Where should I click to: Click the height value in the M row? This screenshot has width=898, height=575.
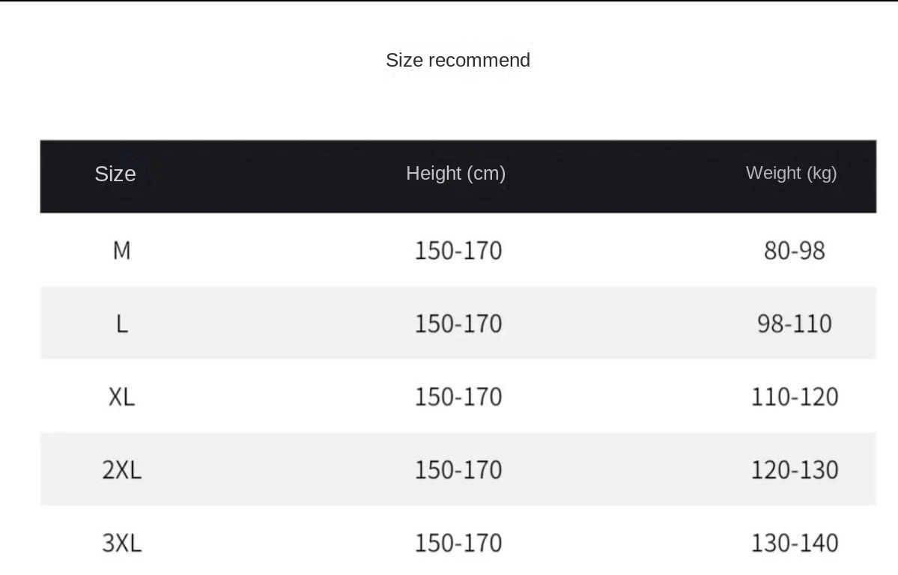[x=458, y=251]
